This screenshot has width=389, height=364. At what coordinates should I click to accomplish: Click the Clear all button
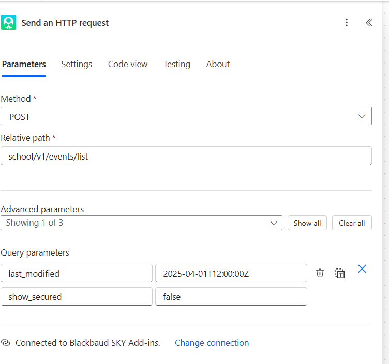coord(352,223)
